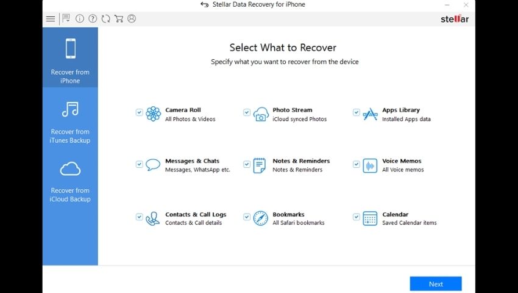Screen dimensions: 518x293
Task: Click "Saved Calendar items" text
Action: point(410,223)
